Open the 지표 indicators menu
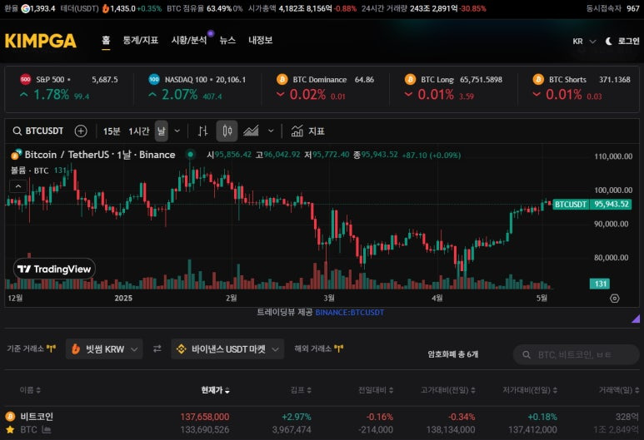 (307, 131)
